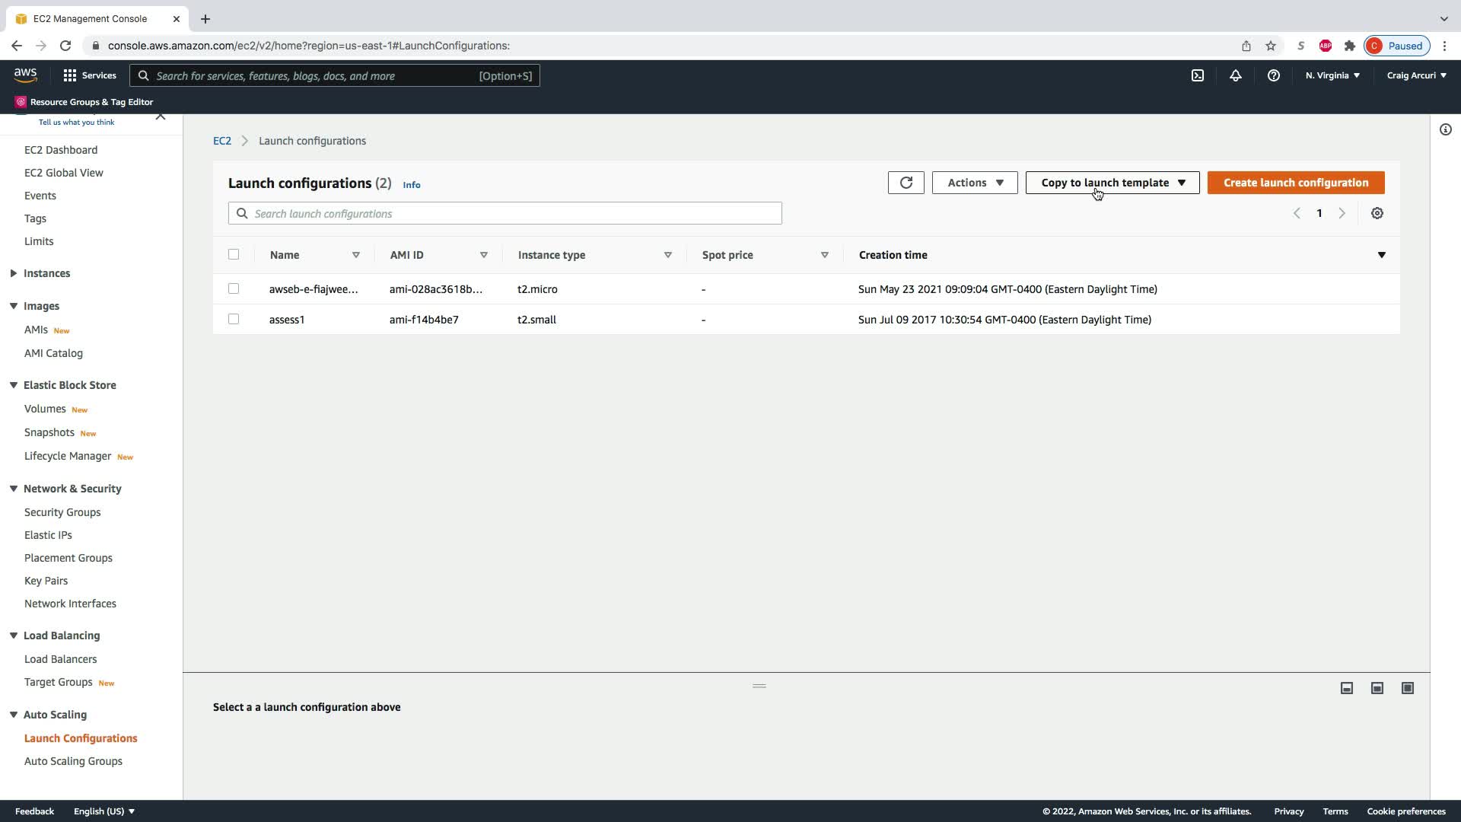Screen dimensions: 1461x822
Task: Click Create launch configuration button
Action: point(1295,183)
